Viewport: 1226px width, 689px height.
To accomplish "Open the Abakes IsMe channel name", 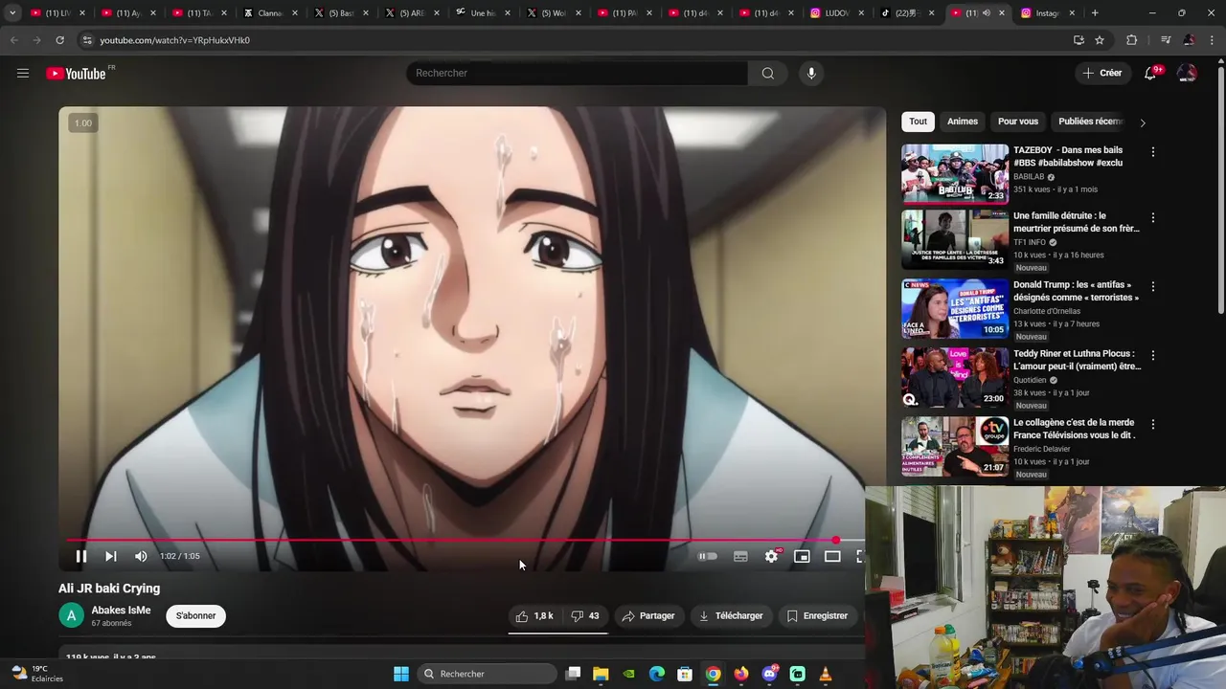I will pos(121,610).
